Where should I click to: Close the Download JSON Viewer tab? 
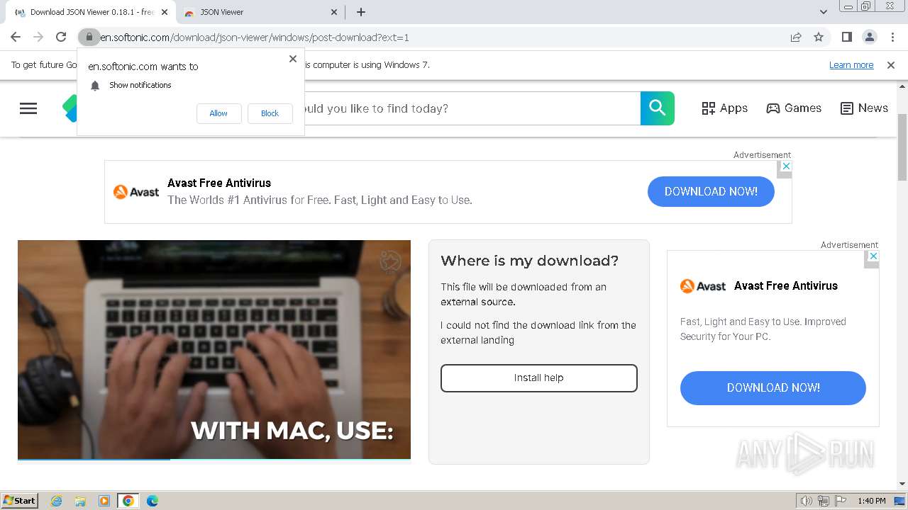click(x=165, y=12)
